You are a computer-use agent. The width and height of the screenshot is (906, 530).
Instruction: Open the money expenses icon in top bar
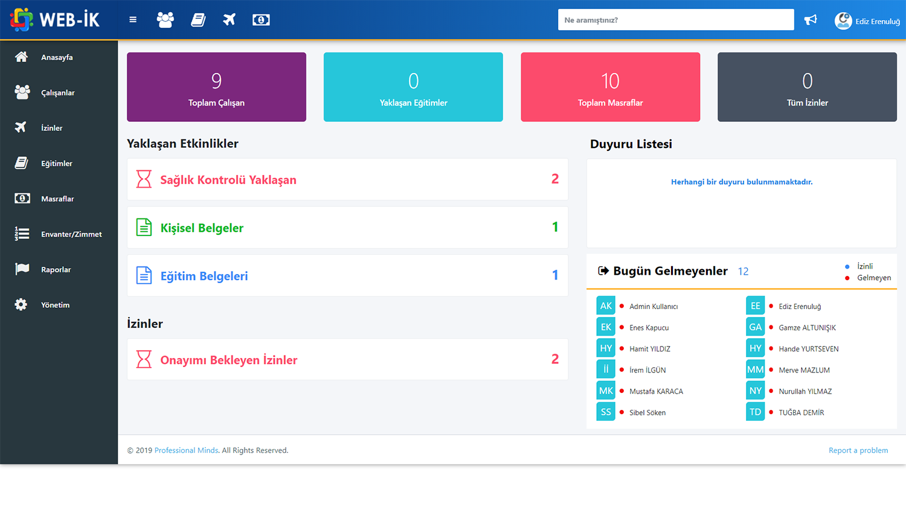[261, 20]
